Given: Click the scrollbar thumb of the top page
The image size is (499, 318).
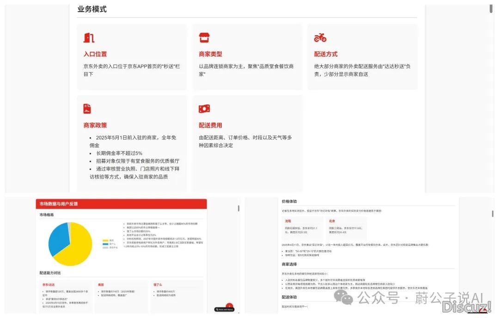Looking at the screenshot, I should (x=491, y=9).
